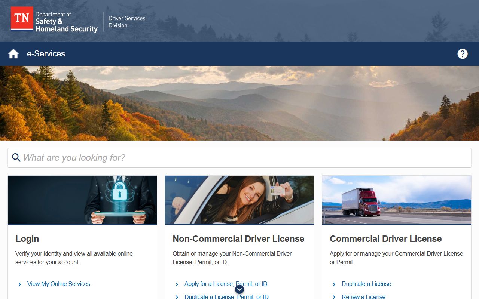Open Duplicate a License under Commercial Driver License
The width and height of the screenshot is (479, 299).
pos(366,284)
